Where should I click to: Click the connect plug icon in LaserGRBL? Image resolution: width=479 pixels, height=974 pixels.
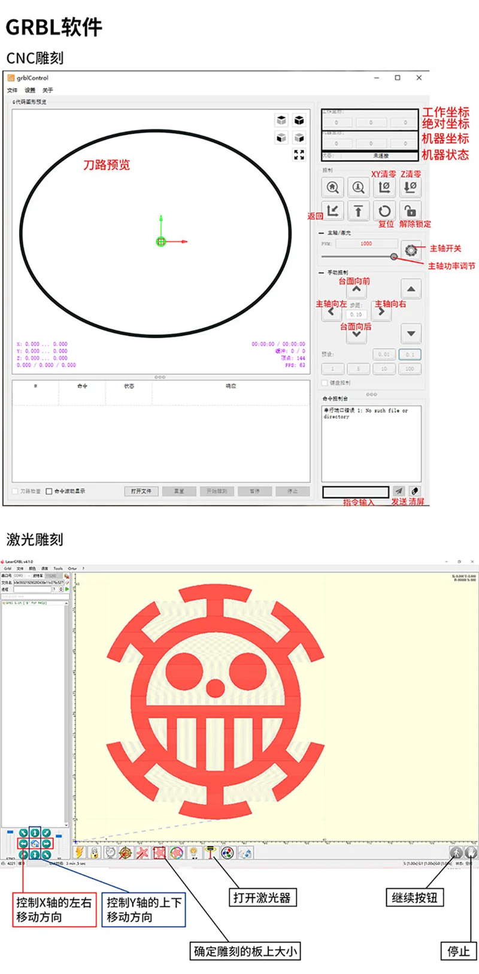66,576
